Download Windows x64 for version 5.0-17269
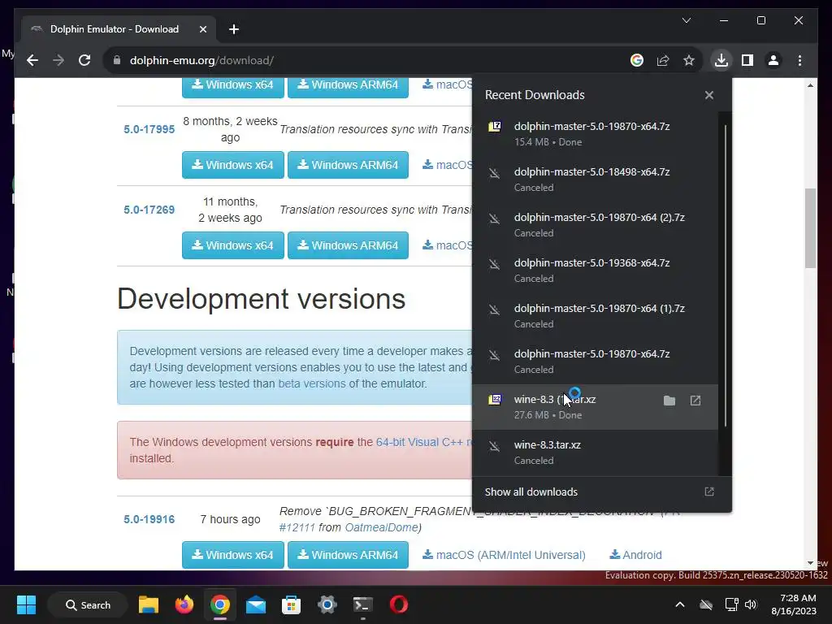The height and width of the screenshot is (624, 832). point(233,245)
